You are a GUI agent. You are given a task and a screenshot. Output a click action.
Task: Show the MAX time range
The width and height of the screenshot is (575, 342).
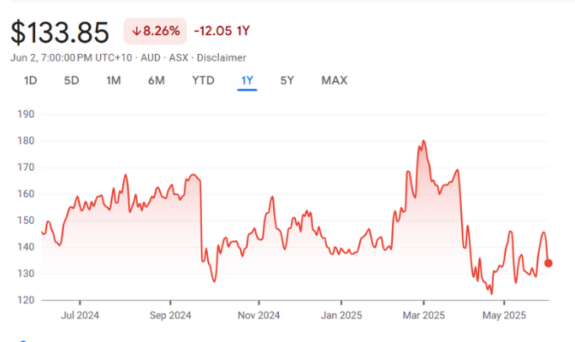[334, 80]
